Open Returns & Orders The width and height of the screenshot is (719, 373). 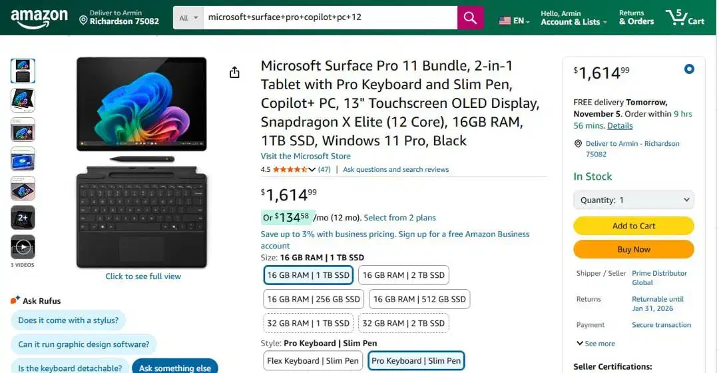(636, 18)
